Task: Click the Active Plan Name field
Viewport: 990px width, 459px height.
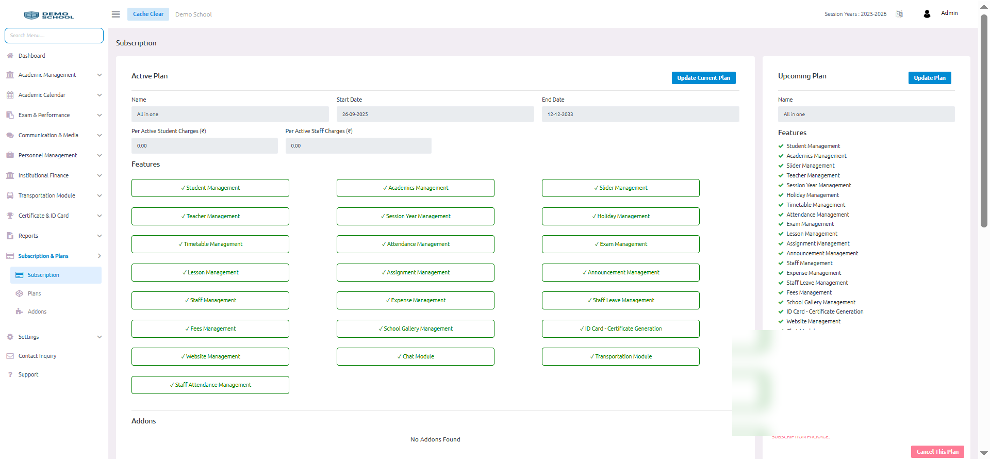Action: (230, 114)
